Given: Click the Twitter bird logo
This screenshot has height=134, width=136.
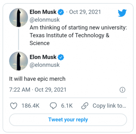Looking at the screenshot, I should click(122, 13).
